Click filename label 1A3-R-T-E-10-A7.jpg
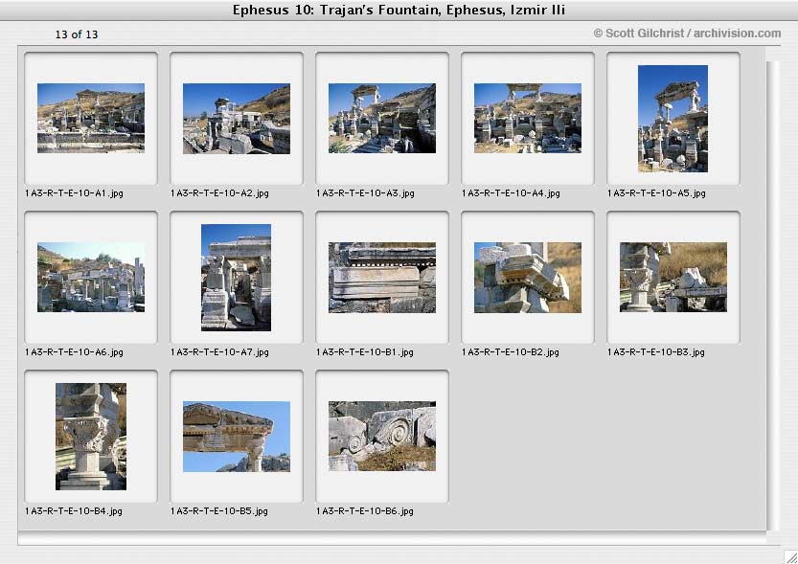 point(219,352)
